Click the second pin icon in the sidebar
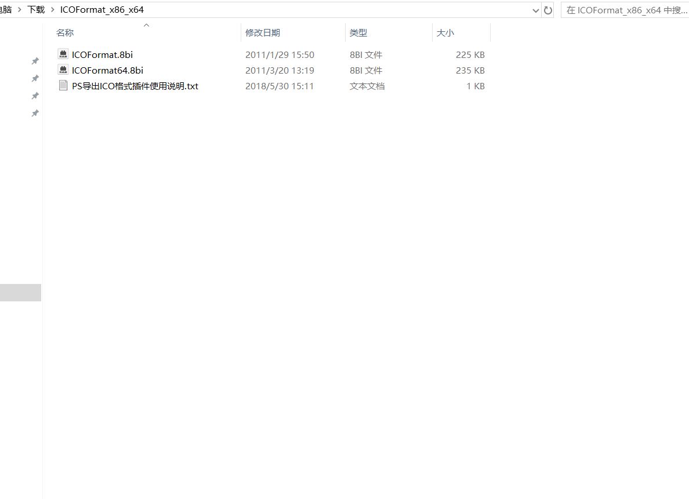Screen dimensions: 689x499 point(35,78)
